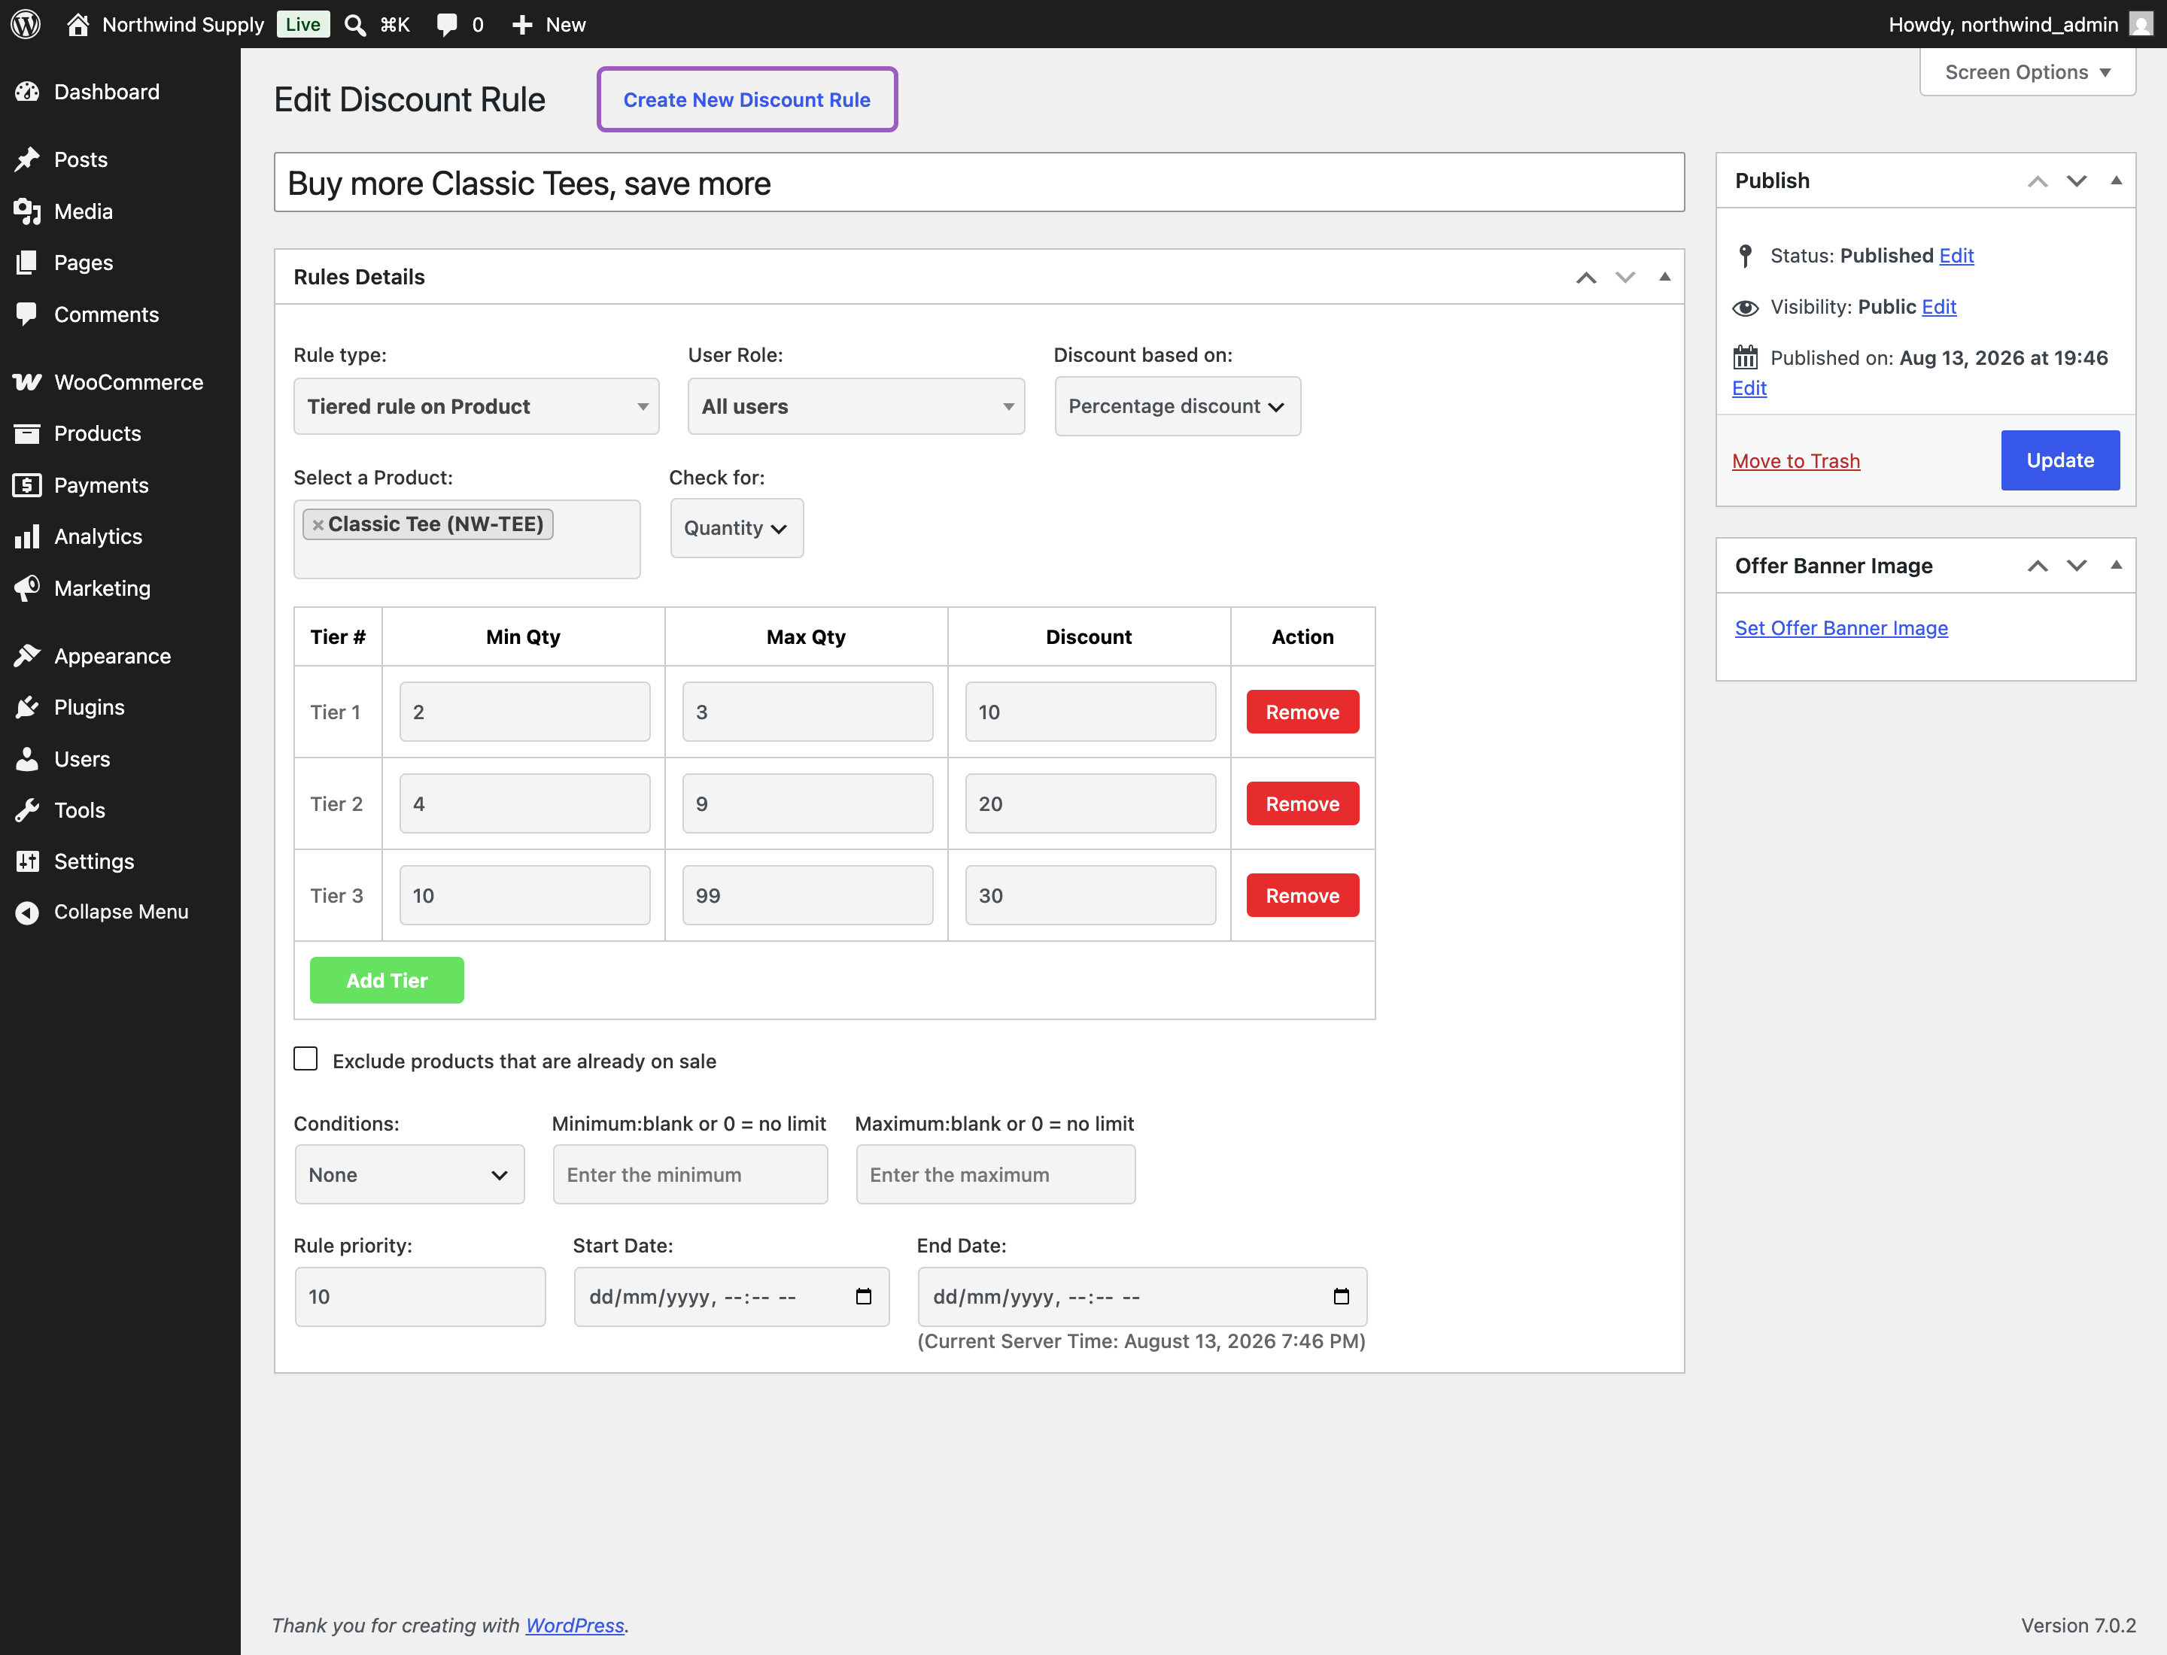The height and width of the screenshot is (1655, 2167).
Task: Click Tier 1 Min Qty field
Action: 524,712
